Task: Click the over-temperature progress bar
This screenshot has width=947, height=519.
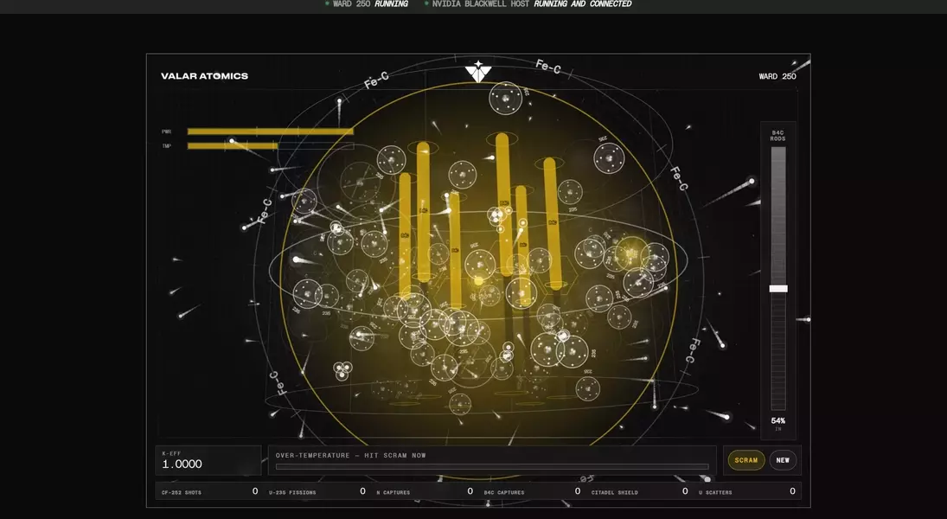Action: (491, 466)
